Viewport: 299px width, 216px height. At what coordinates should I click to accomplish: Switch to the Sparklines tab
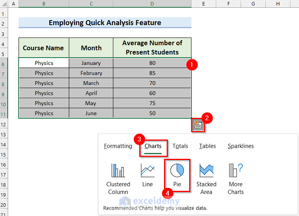click(240, 146)
